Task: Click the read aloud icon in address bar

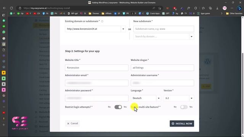Action: click(154, 8)
